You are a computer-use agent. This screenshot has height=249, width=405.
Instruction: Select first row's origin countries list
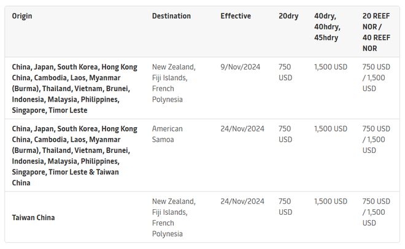[x=74, y=88]
